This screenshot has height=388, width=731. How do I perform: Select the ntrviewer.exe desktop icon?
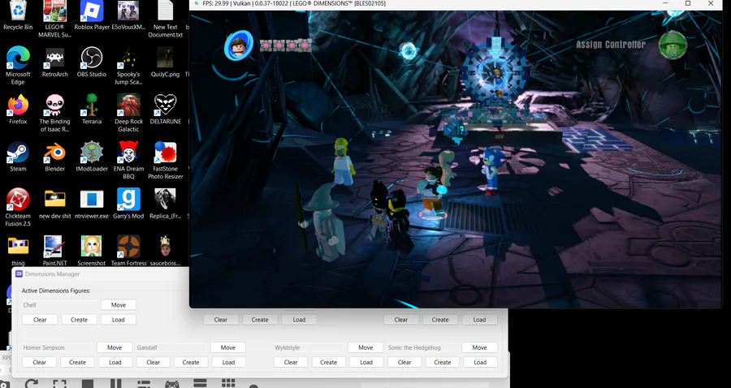(91, 204)
